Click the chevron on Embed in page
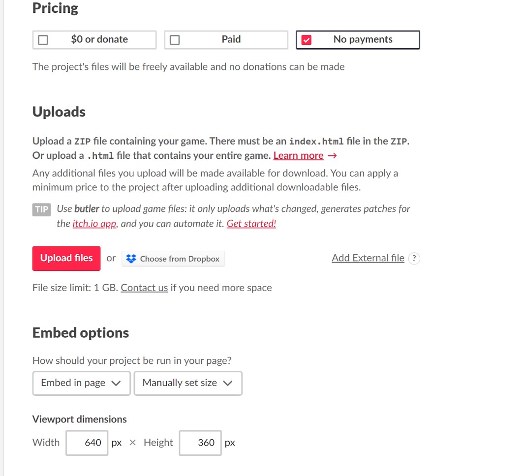Screen dimensions: 526x476 [x=116, y=383]
